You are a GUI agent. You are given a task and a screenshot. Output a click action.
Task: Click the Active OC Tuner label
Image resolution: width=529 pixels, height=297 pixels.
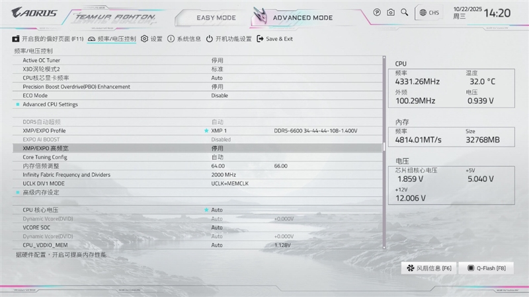tap(41, 60)
